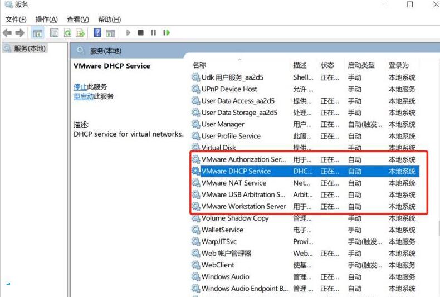This screenshot has width=440, height=297.
Task: Select the WalletService row
Action: pos(305,230)
